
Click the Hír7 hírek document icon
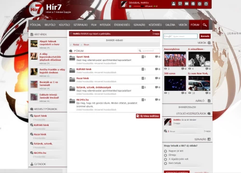click(32, 35)
